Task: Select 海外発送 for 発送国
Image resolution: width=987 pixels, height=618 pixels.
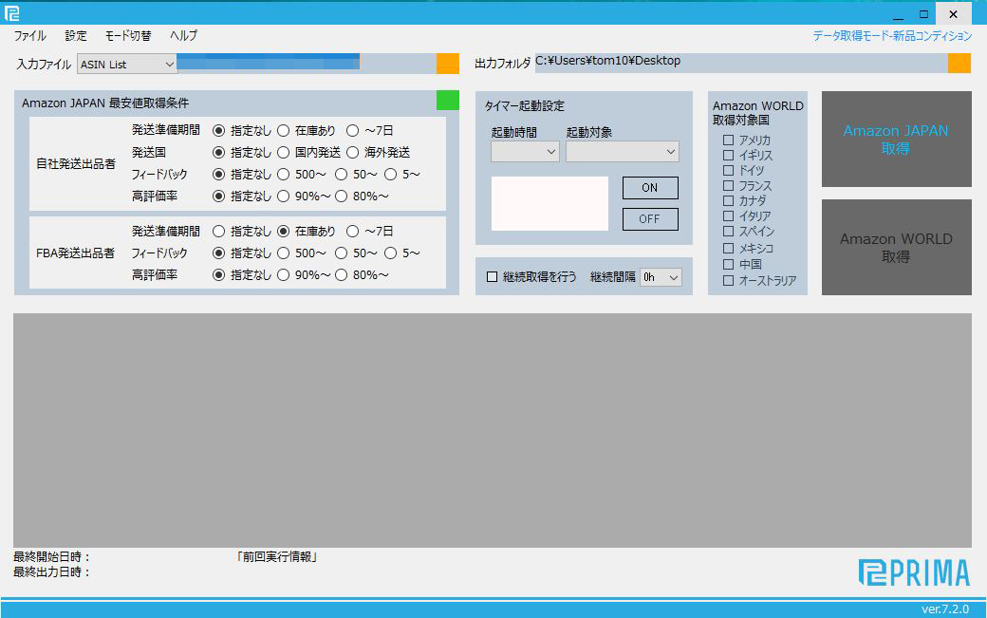Action: point(352,152)
